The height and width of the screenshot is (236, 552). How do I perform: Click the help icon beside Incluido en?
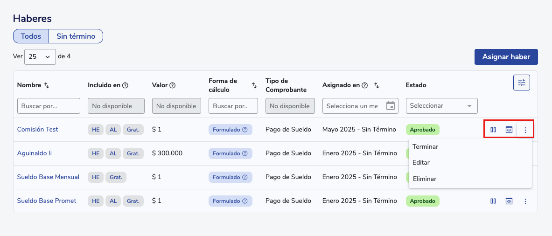point(126,85)
